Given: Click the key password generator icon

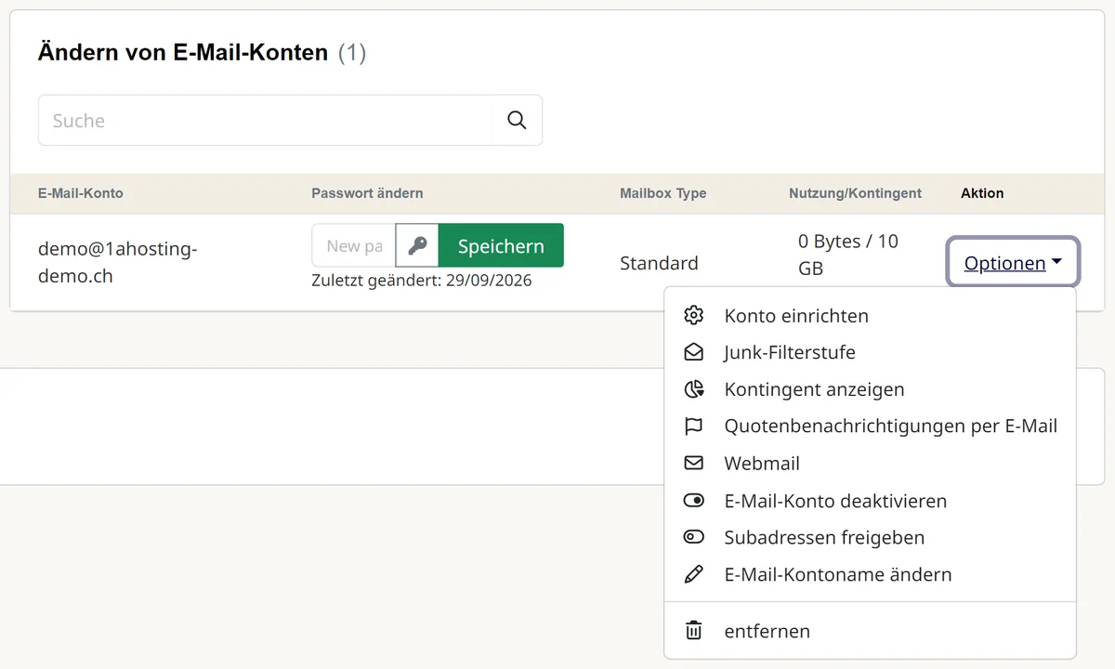Looking at the screenshot, I should click(417, 245).
